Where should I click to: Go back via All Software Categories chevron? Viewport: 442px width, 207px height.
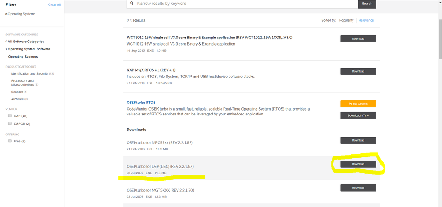tap(6, 42)
